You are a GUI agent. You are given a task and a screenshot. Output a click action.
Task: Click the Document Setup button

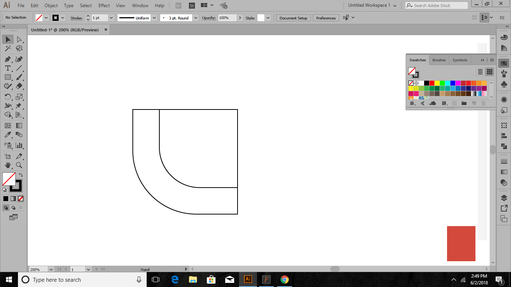293,18
